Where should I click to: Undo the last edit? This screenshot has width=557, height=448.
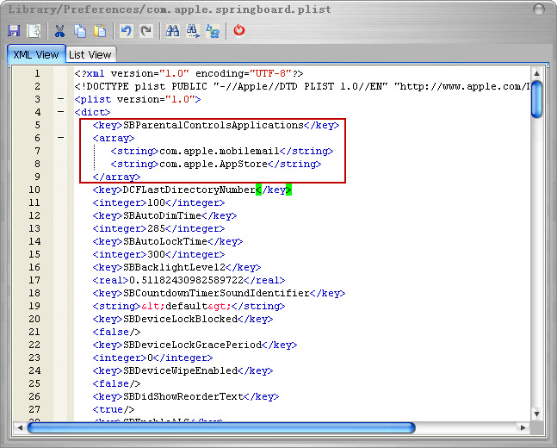(x=126, y=31)
